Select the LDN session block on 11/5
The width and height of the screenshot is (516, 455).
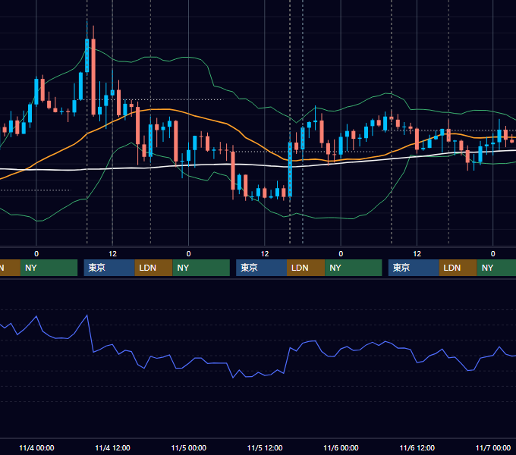coord(306,268)
